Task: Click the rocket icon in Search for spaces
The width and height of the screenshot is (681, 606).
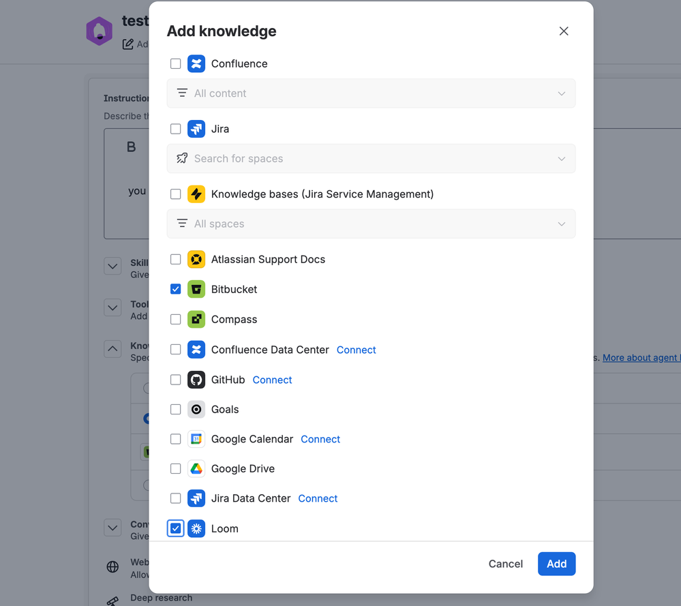Action: coord(182,158)
